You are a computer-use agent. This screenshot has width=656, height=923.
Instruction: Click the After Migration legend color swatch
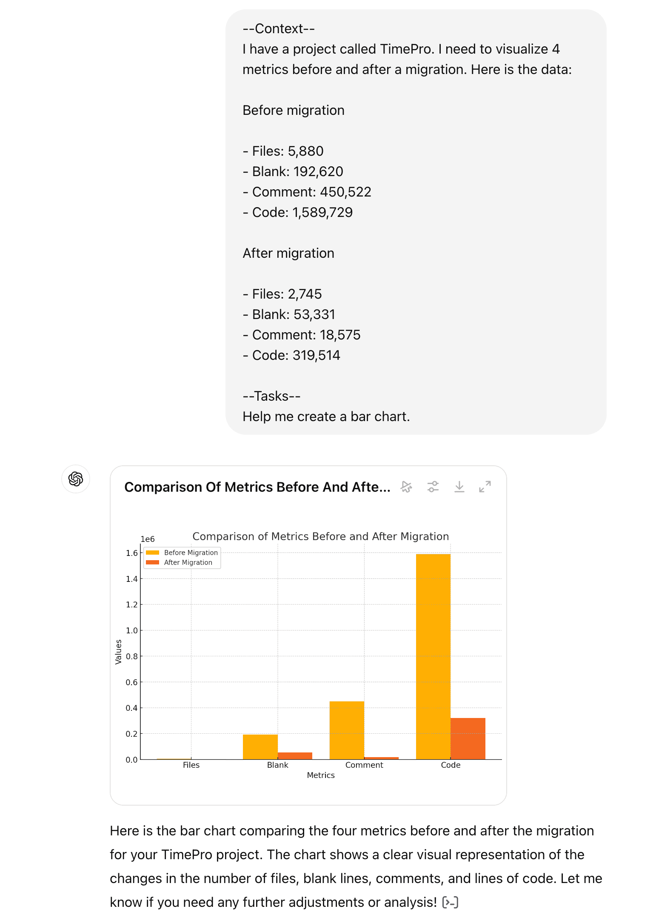(x=152, y=562)
